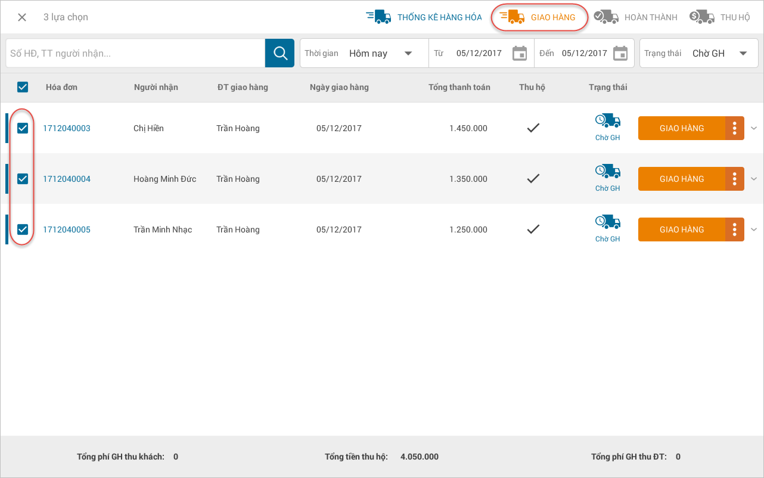Expand row details for Trần Minh Nhạc

(x=754, y=229)
